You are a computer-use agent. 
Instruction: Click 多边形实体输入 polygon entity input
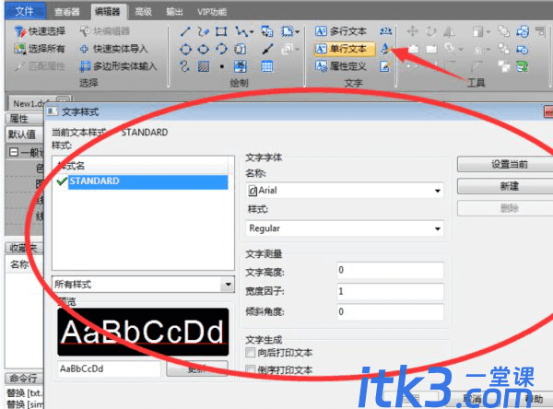pyautogui.click(x=118, y=66)
